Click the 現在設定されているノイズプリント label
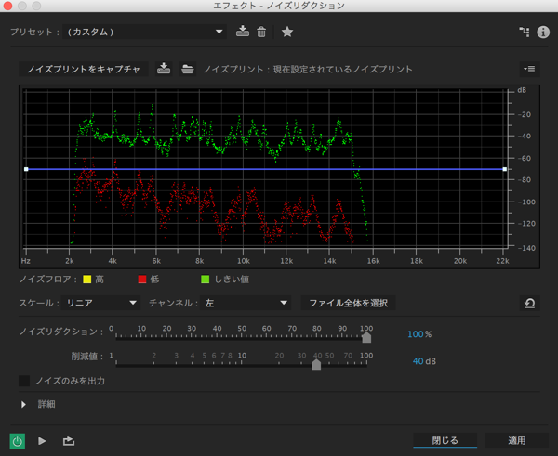558x456 pixels. pos(342,69)
